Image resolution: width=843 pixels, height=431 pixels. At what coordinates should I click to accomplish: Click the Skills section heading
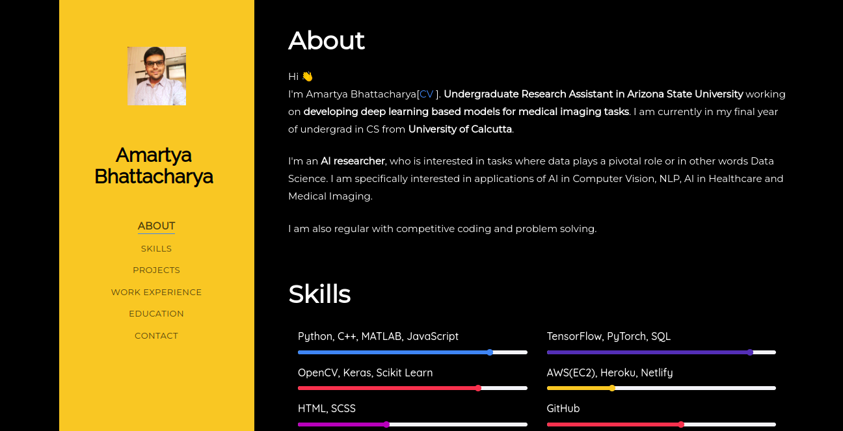pos(319,294)
